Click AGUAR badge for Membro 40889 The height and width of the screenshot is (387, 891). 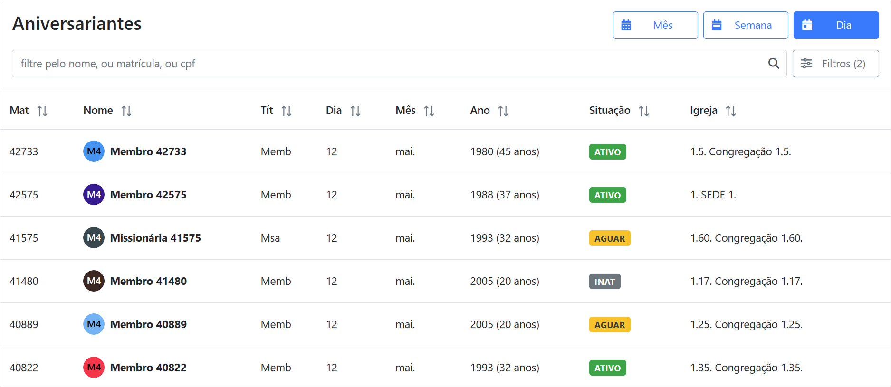pyautogui.click(x=609, y=325)
